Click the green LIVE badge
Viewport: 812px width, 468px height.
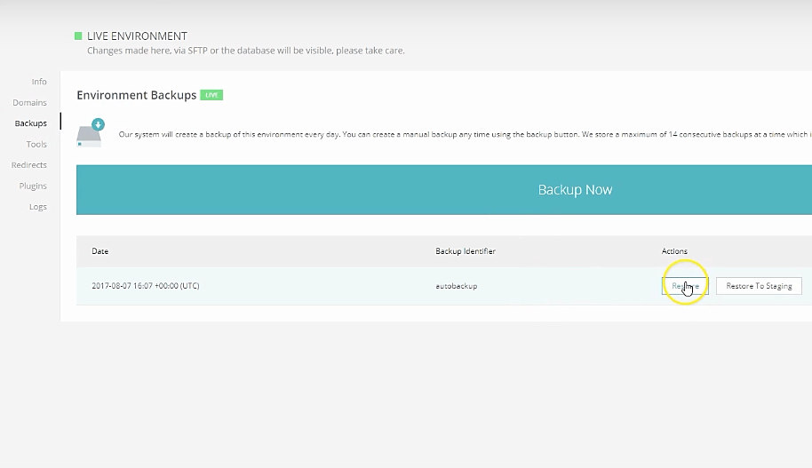click(211, 95)
